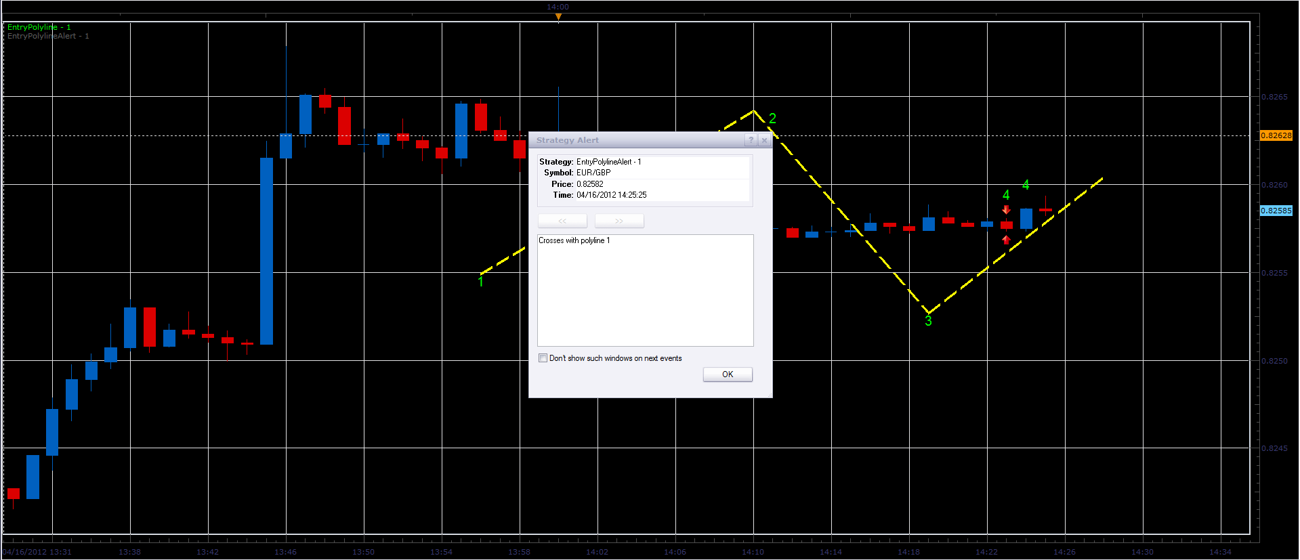Click the red up-arrow alert marker

[x=1006, y=240]
